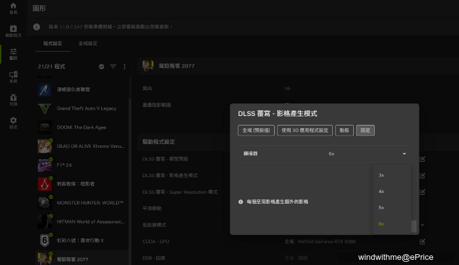
Task: Click the info icon beside 每個呈現影格 text
Action: pos(240,202)
